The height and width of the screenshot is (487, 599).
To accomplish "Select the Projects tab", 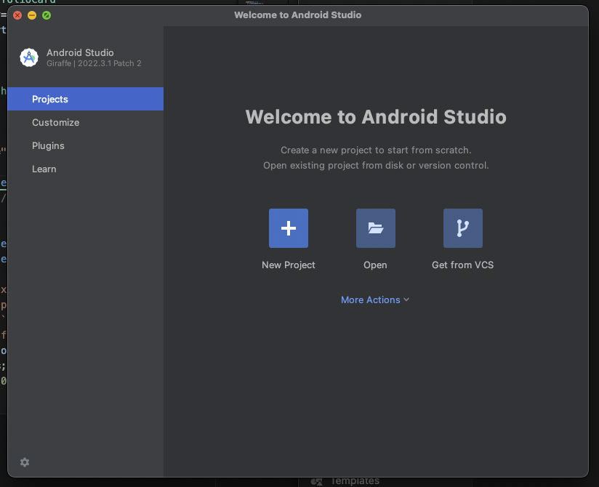I will click(x=86, y=99).
